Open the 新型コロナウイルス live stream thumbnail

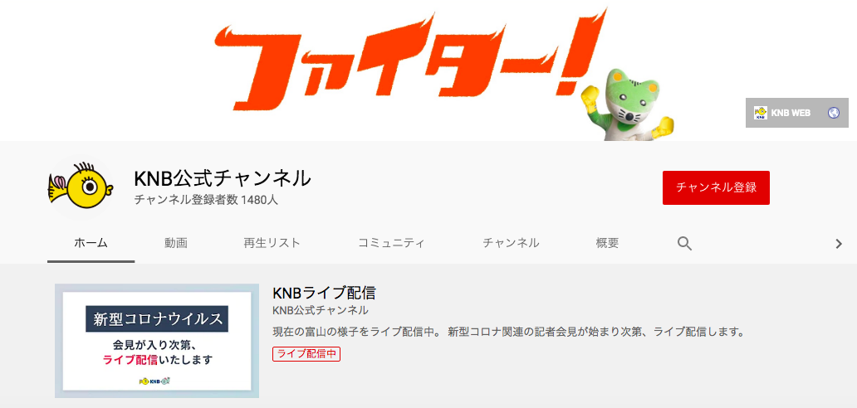[x=157, y=341]
